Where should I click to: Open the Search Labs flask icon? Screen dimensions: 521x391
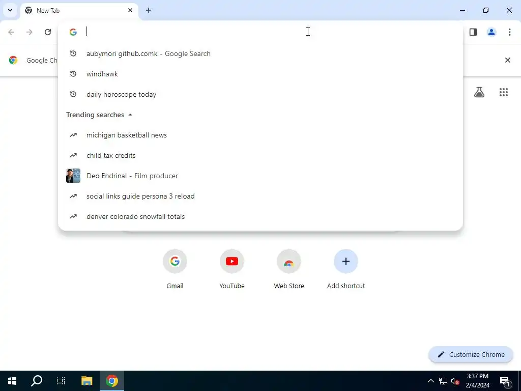coord(479,92)
